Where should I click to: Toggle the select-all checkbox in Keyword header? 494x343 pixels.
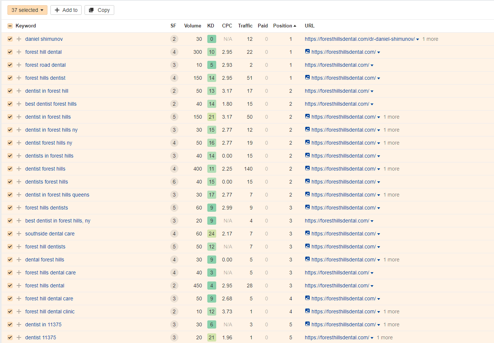point(10,26)
